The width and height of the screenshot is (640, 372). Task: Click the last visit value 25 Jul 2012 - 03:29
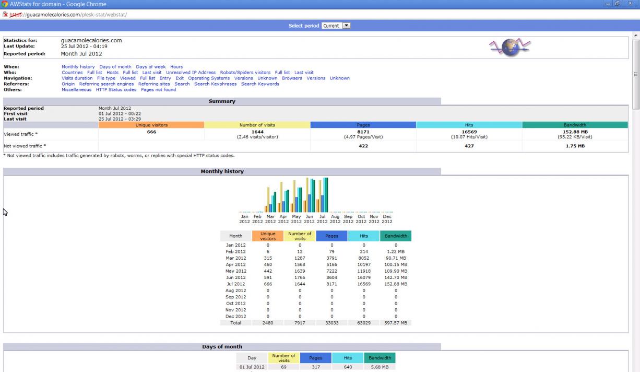coord(120,119)
